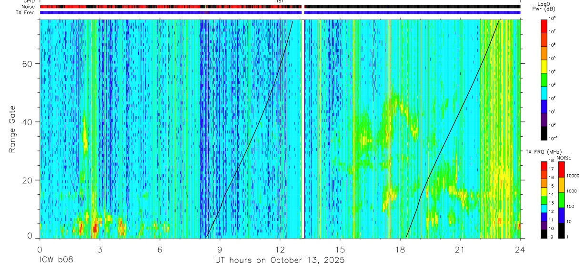Click the x-axis tick label '3'
The image size is (585, 270).
(100, 249)
